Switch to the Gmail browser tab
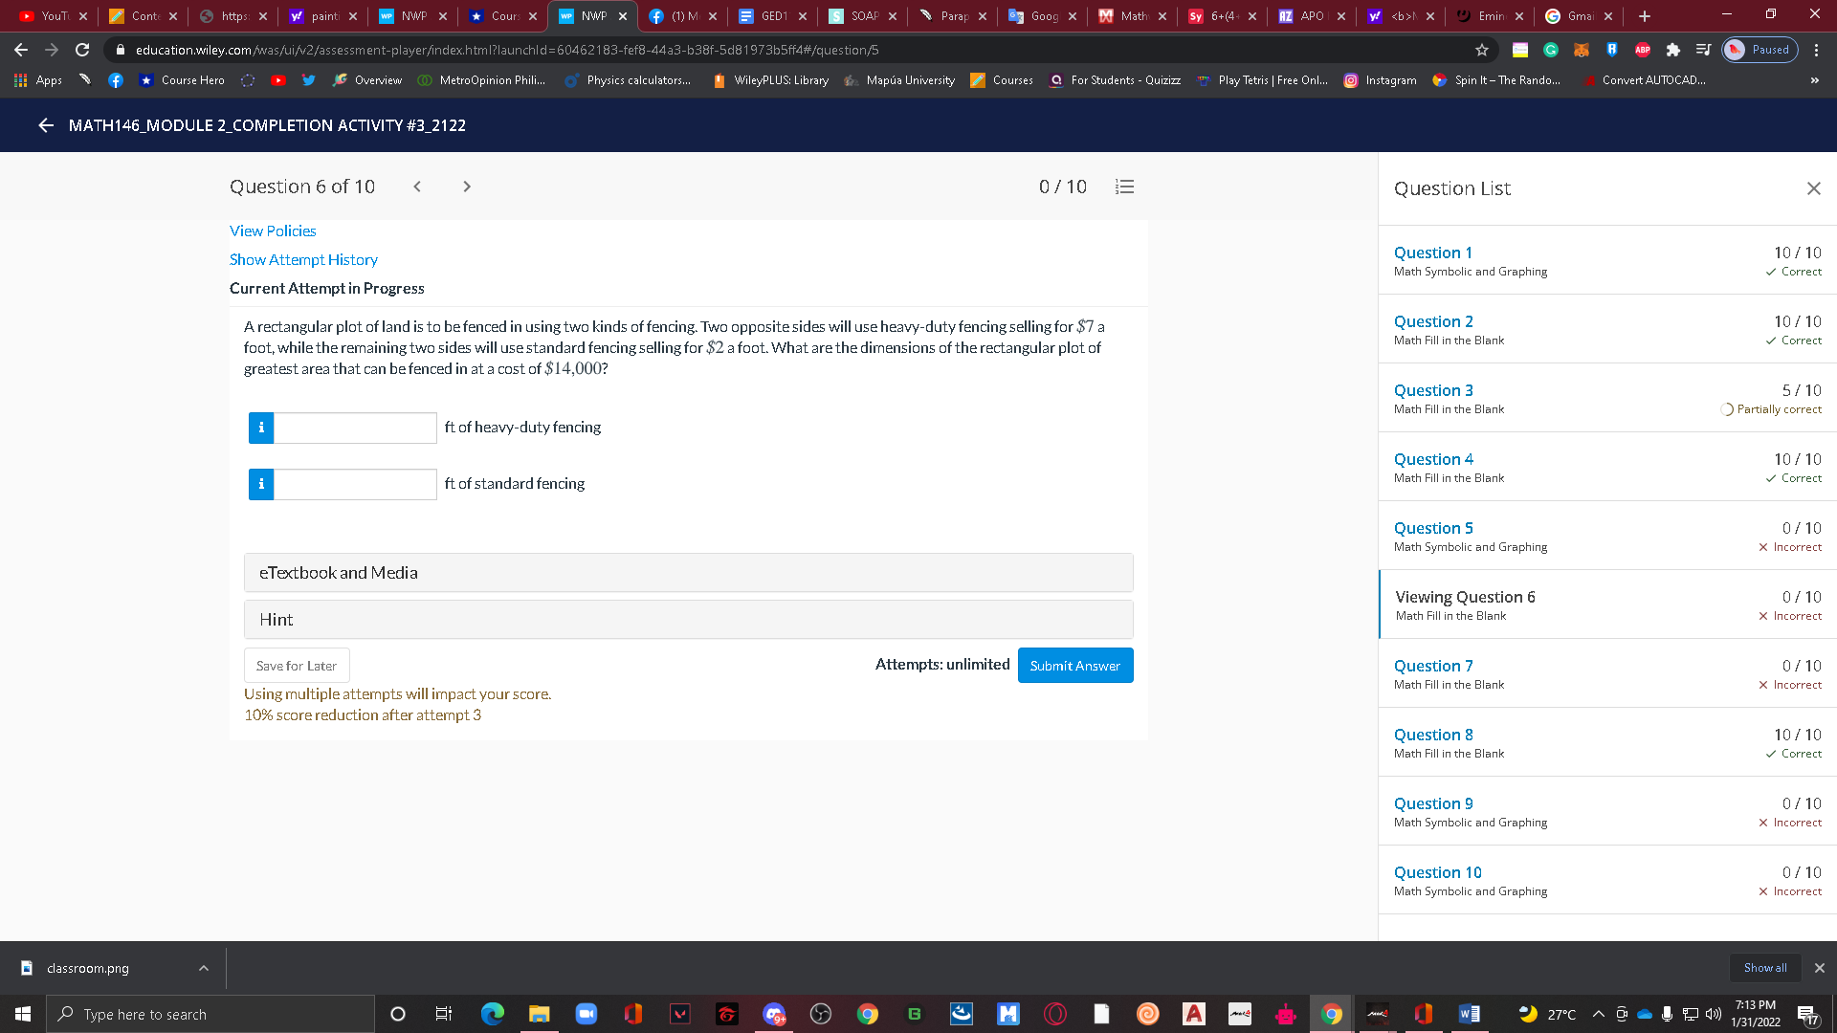 click(x=1579, y=16)
